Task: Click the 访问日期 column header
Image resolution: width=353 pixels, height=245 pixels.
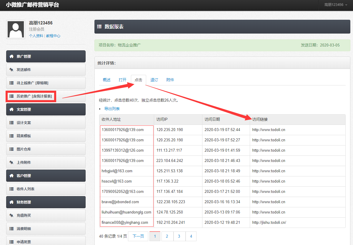Action: coord(226,120)
